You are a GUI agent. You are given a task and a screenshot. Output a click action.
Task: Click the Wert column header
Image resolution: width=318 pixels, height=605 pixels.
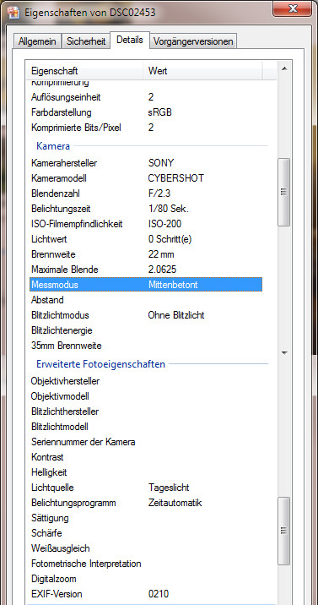point(202,71)
